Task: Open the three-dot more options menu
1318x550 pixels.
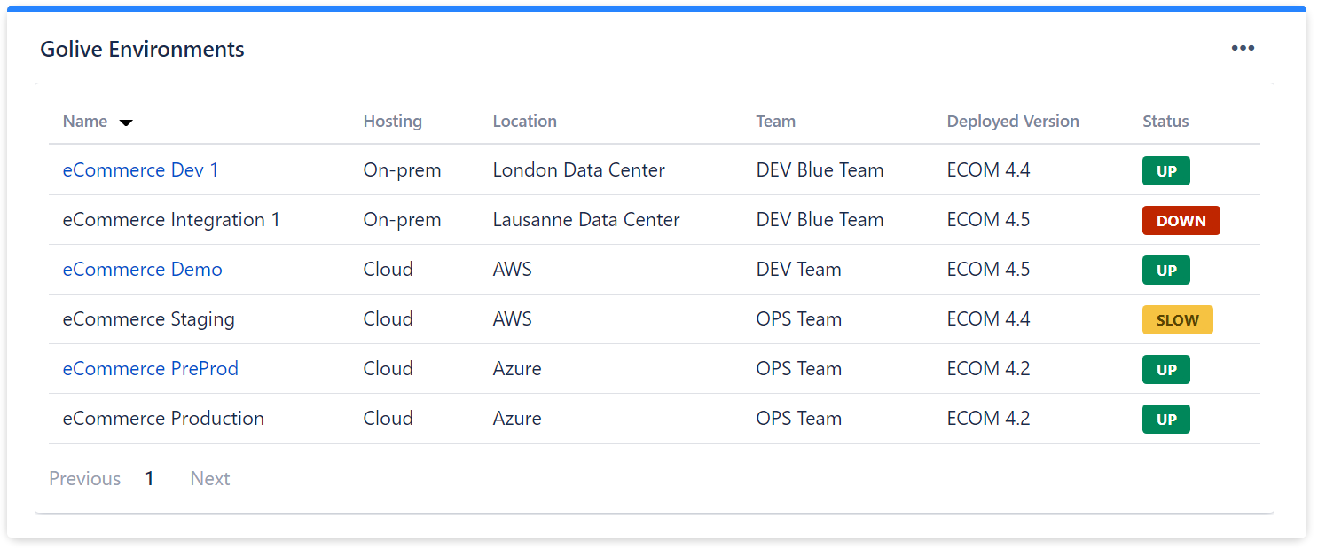Action: [1243, 48]
